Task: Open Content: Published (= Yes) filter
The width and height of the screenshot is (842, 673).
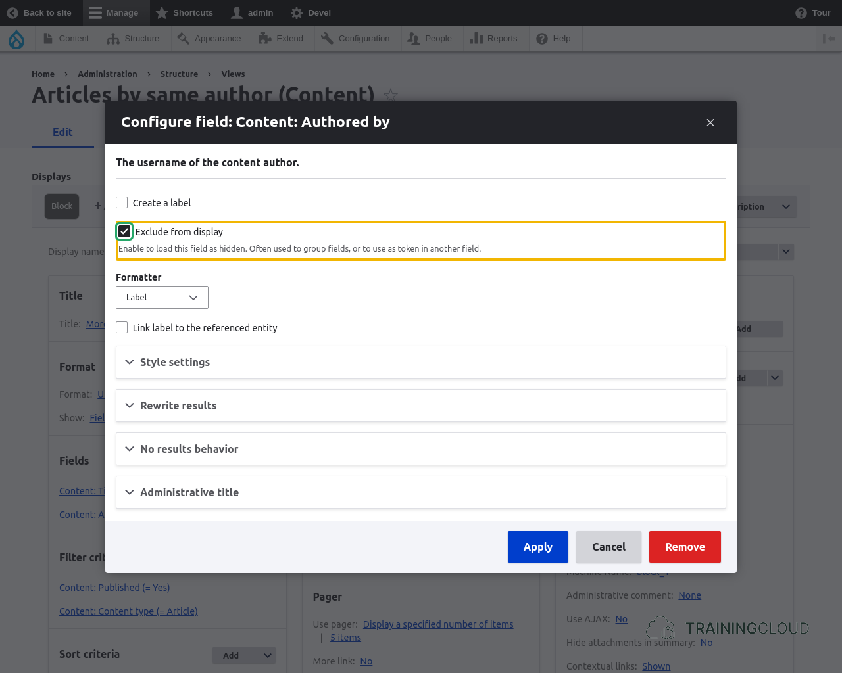Action: coord(114,588)
